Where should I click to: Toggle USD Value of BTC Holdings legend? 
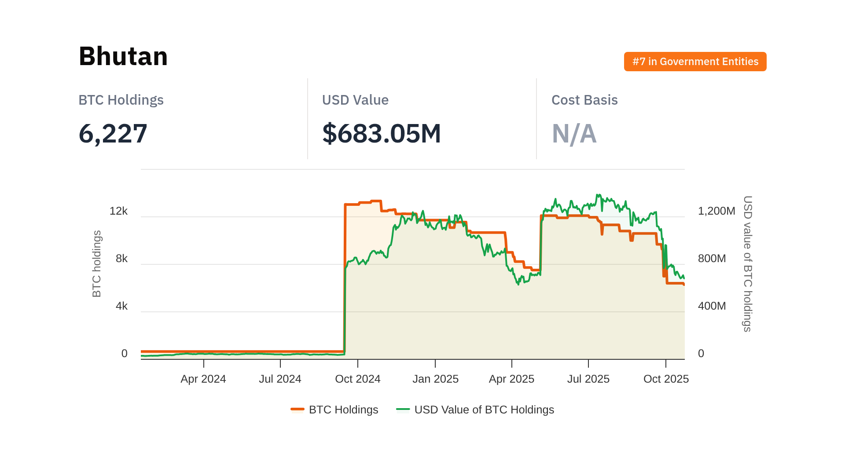tap(484, 409)
